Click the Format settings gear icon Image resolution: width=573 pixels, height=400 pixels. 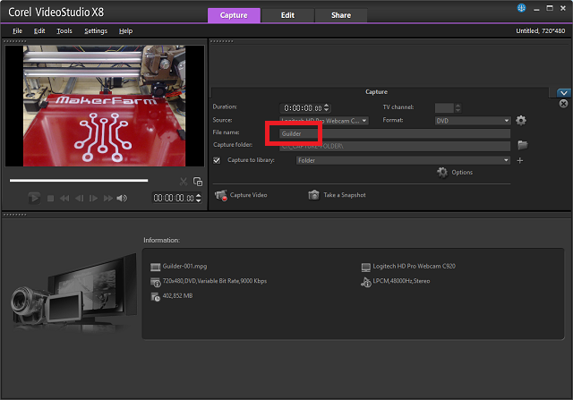tap(521, 120)
